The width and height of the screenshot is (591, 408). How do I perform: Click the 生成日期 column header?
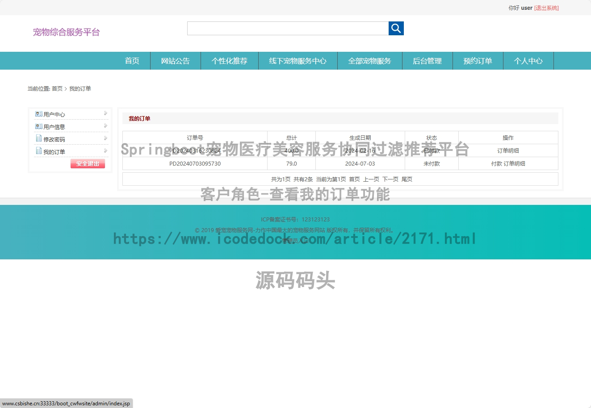[360, 138]
